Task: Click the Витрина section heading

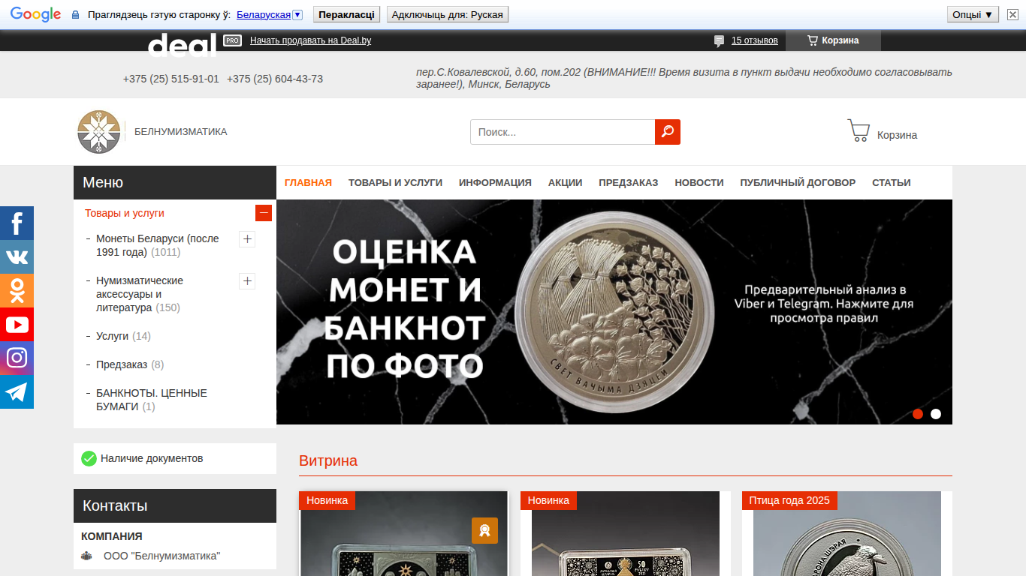Action: [x=328, y=460]
